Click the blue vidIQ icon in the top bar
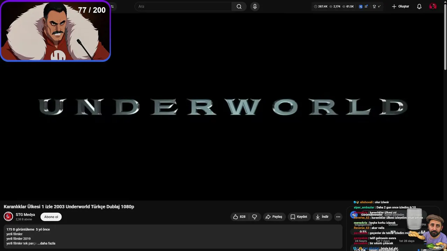The image size is (447, 251). point(361,6)
